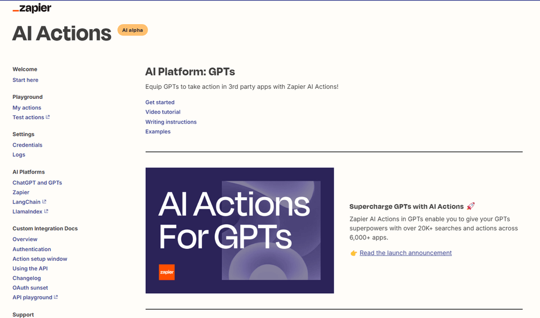Open Custom Integration Overview
This screenshot has height=318, width=540.
(25, 239)
